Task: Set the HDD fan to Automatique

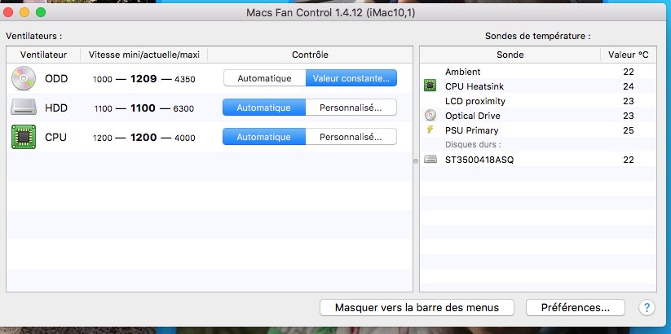Action: click(263, 108)
